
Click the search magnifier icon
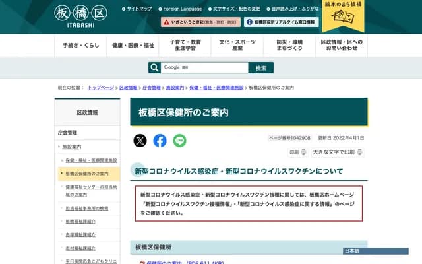(x=154, y=67)
